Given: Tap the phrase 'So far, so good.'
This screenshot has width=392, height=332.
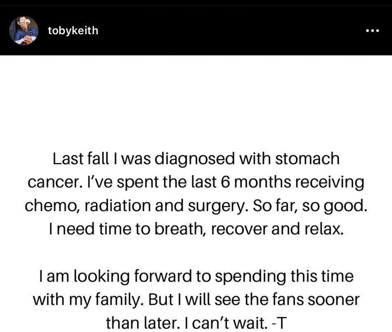Looking at the screenshot, I should coord(310,206).
